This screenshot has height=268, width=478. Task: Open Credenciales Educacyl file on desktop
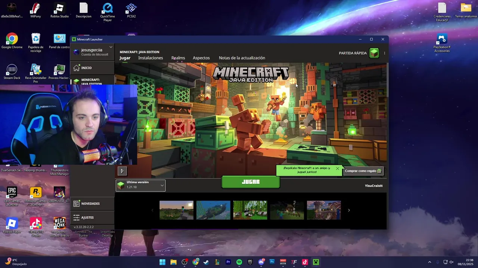[x=442, y=12]
